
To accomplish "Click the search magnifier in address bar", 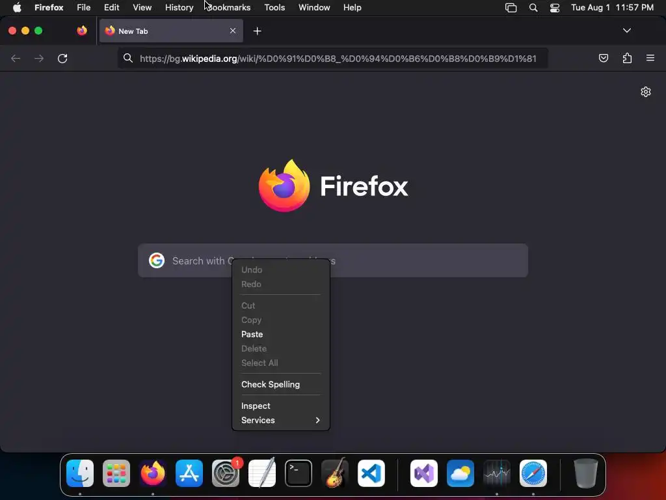I will (x=128, y=58).
